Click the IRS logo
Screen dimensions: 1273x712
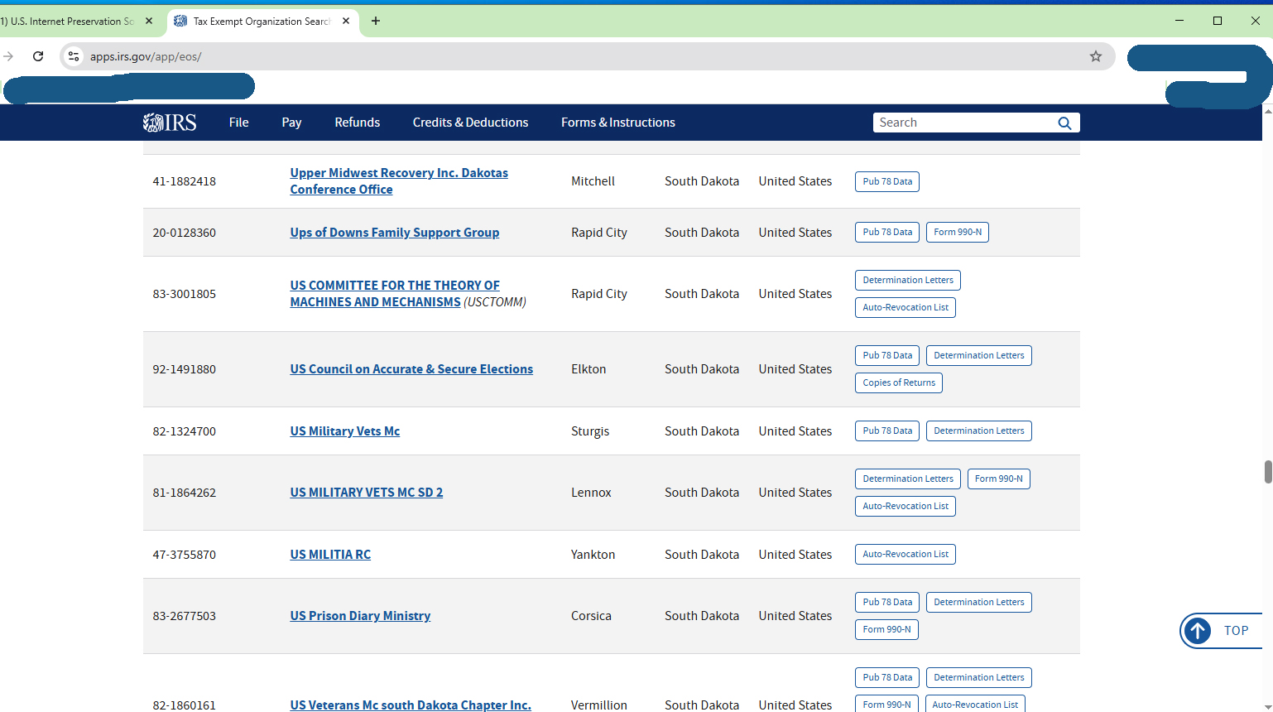pyautogui.click(x=170, y=123)
